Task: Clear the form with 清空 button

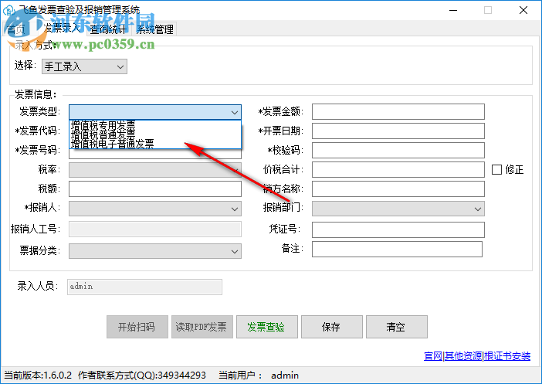Action: pos(397,327)
